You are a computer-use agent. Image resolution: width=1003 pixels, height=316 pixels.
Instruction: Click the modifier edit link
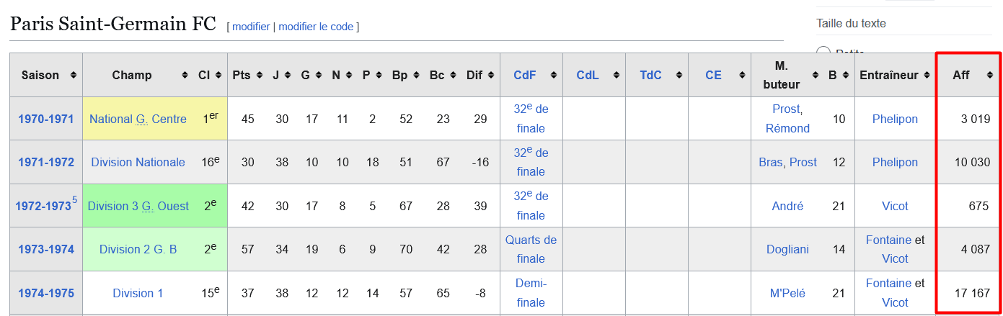pyautogui.click(x=251, y=26)
